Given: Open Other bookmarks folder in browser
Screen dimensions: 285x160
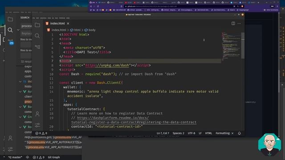Looking at the screenshot, I should point(271,10).
